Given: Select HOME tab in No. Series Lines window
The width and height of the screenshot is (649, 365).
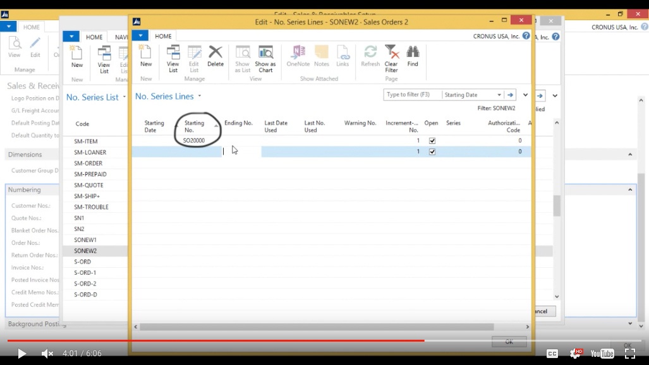Looking at the screenshot, I should click(x=163, y=36).
